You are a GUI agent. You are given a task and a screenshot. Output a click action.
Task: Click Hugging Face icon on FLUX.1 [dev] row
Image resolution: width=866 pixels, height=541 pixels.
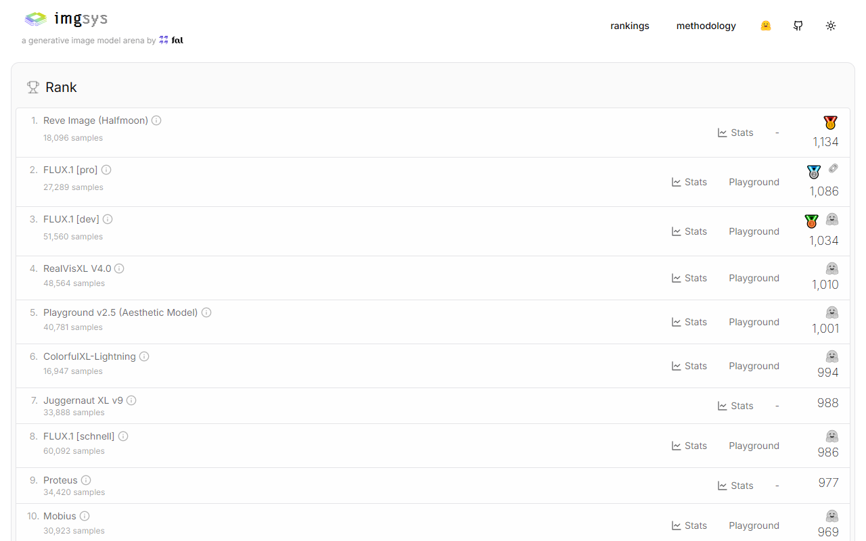pyautogui.click(x=832, y=219)
